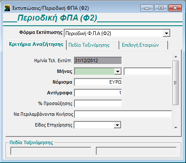Image resolution: width=186 pixels, height=163 pixels.
Task: Click the scroll down arrow
Action: tap(176, 127)
